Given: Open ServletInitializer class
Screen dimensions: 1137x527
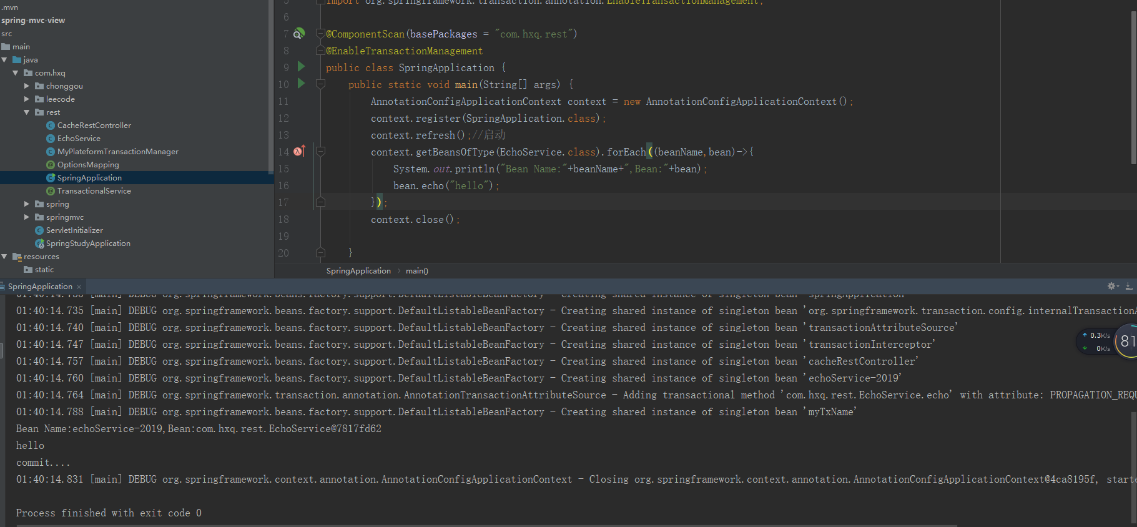Looking at the screenshot, I should click(x=74, y=230).
